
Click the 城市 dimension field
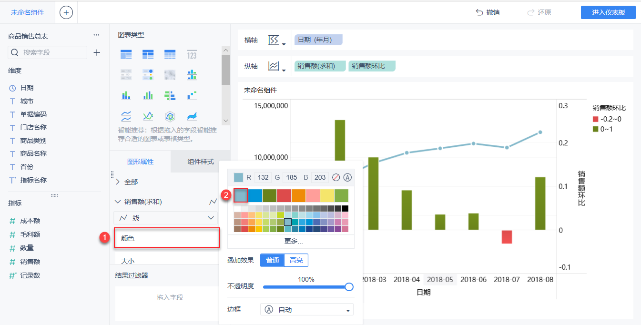[27, 101]
